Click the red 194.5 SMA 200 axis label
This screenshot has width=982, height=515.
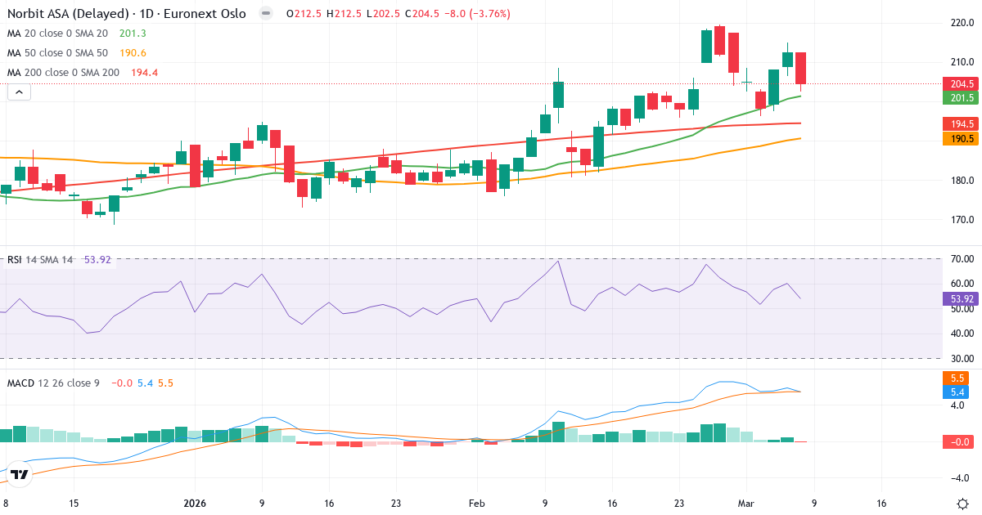[962, 124]
